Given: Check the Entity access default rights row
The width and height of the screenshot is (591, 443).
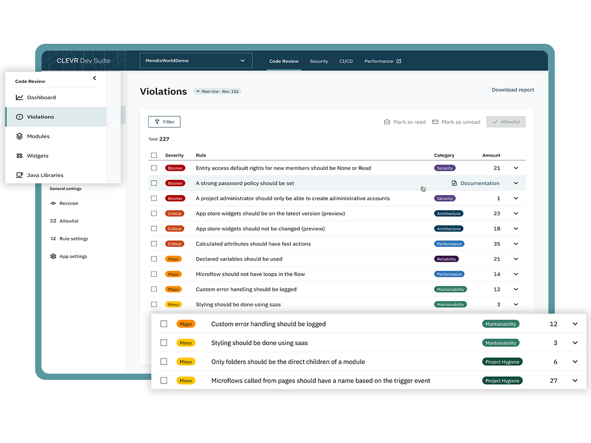Looking at the screenshot, I should pyautogui.click(x=154, y=168).
